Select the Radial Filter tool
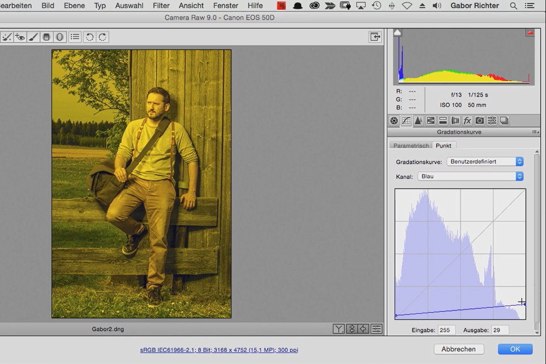This screenshot has width=546, height=364. [x=59, y=37]
